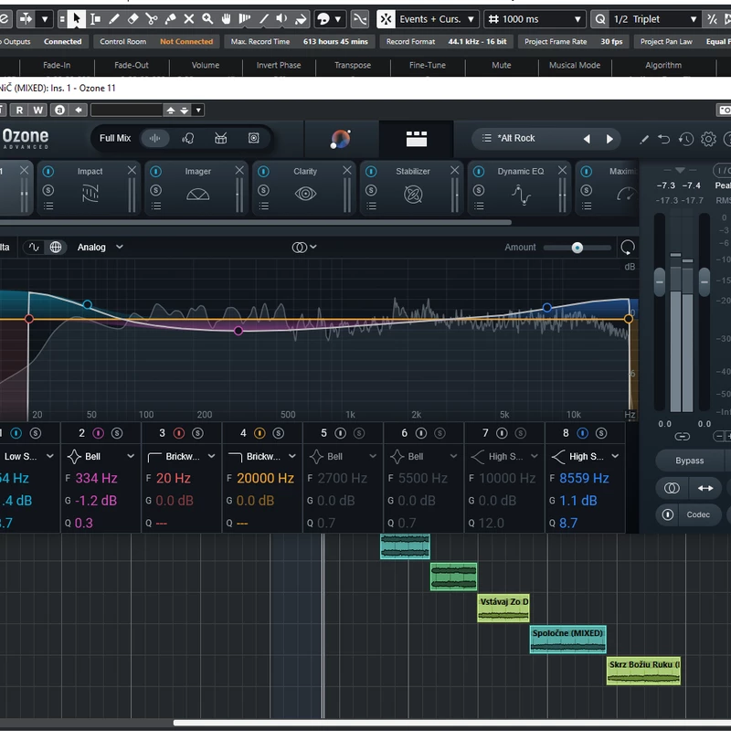Click the Ozone undo arrow
The image size is (731, 731).
point(664,139)
